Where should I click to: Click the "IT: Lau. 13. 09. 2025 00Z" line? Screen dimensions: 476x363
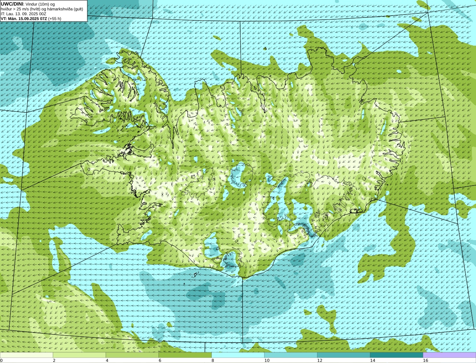click(x=23, y=14)
